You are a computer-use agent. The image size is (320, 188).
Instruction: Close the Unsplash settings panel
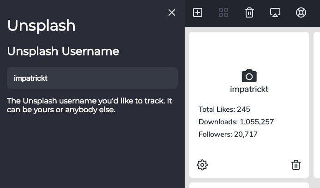click(x=172, y=12)
